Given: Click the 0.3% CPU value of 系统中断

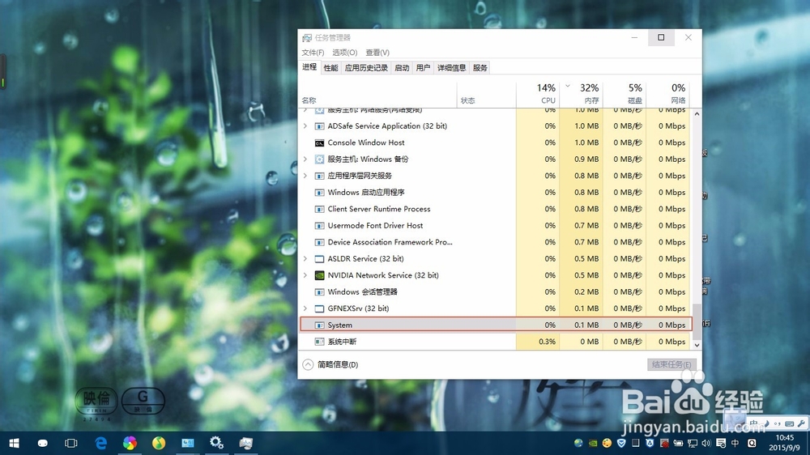Looking at the screenshot, I should tap(547, 342).
